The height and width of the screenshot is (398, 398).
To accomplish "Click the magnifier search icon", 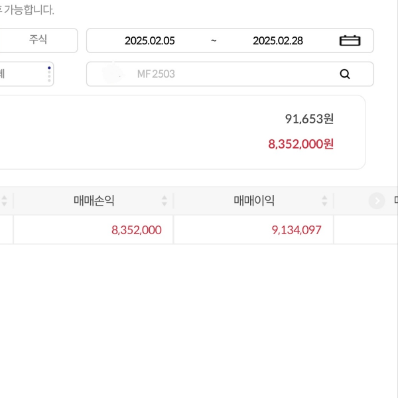I will (345, 74).
